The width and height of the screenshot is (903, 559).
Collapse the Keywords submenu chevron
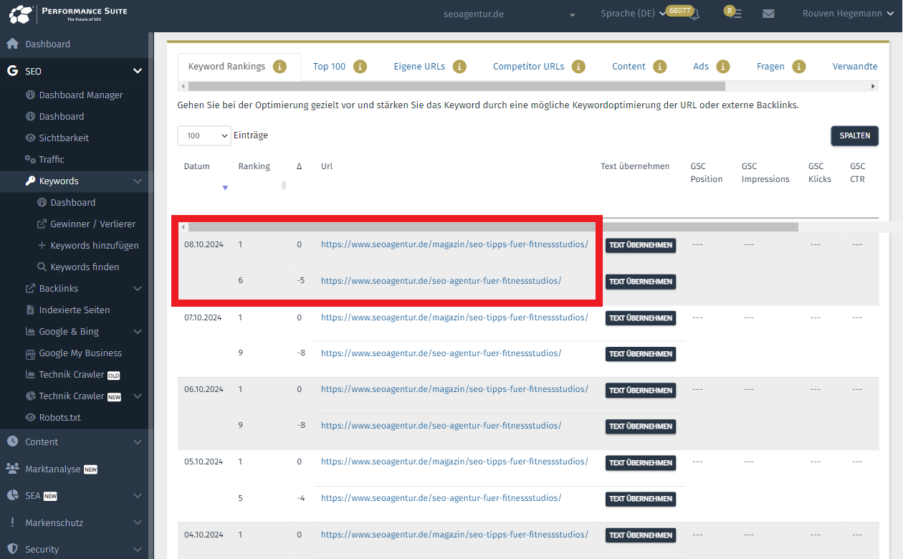coord(138,181)
